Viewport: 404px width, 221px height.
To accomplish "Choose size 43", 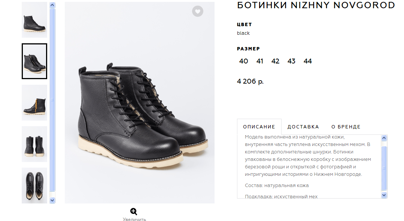I will [x=291, y=61].
